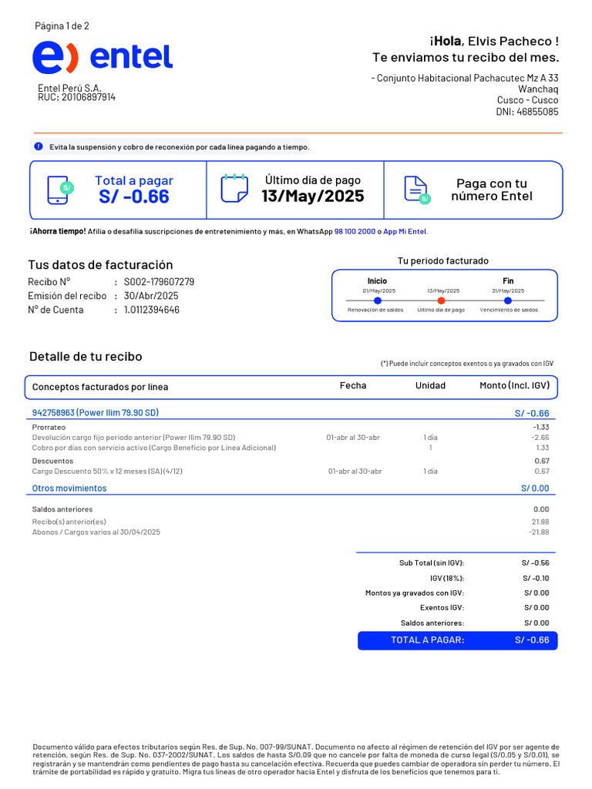Click the DNI: 46855085 text

[527, 112]
